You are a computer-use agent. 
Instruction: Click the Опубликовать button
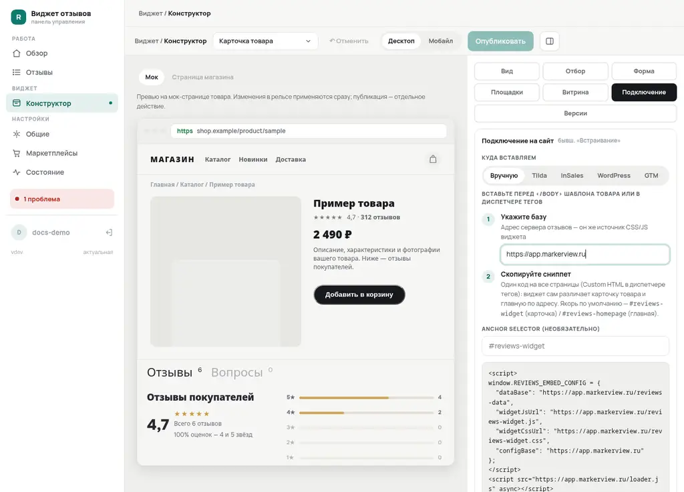500,41
